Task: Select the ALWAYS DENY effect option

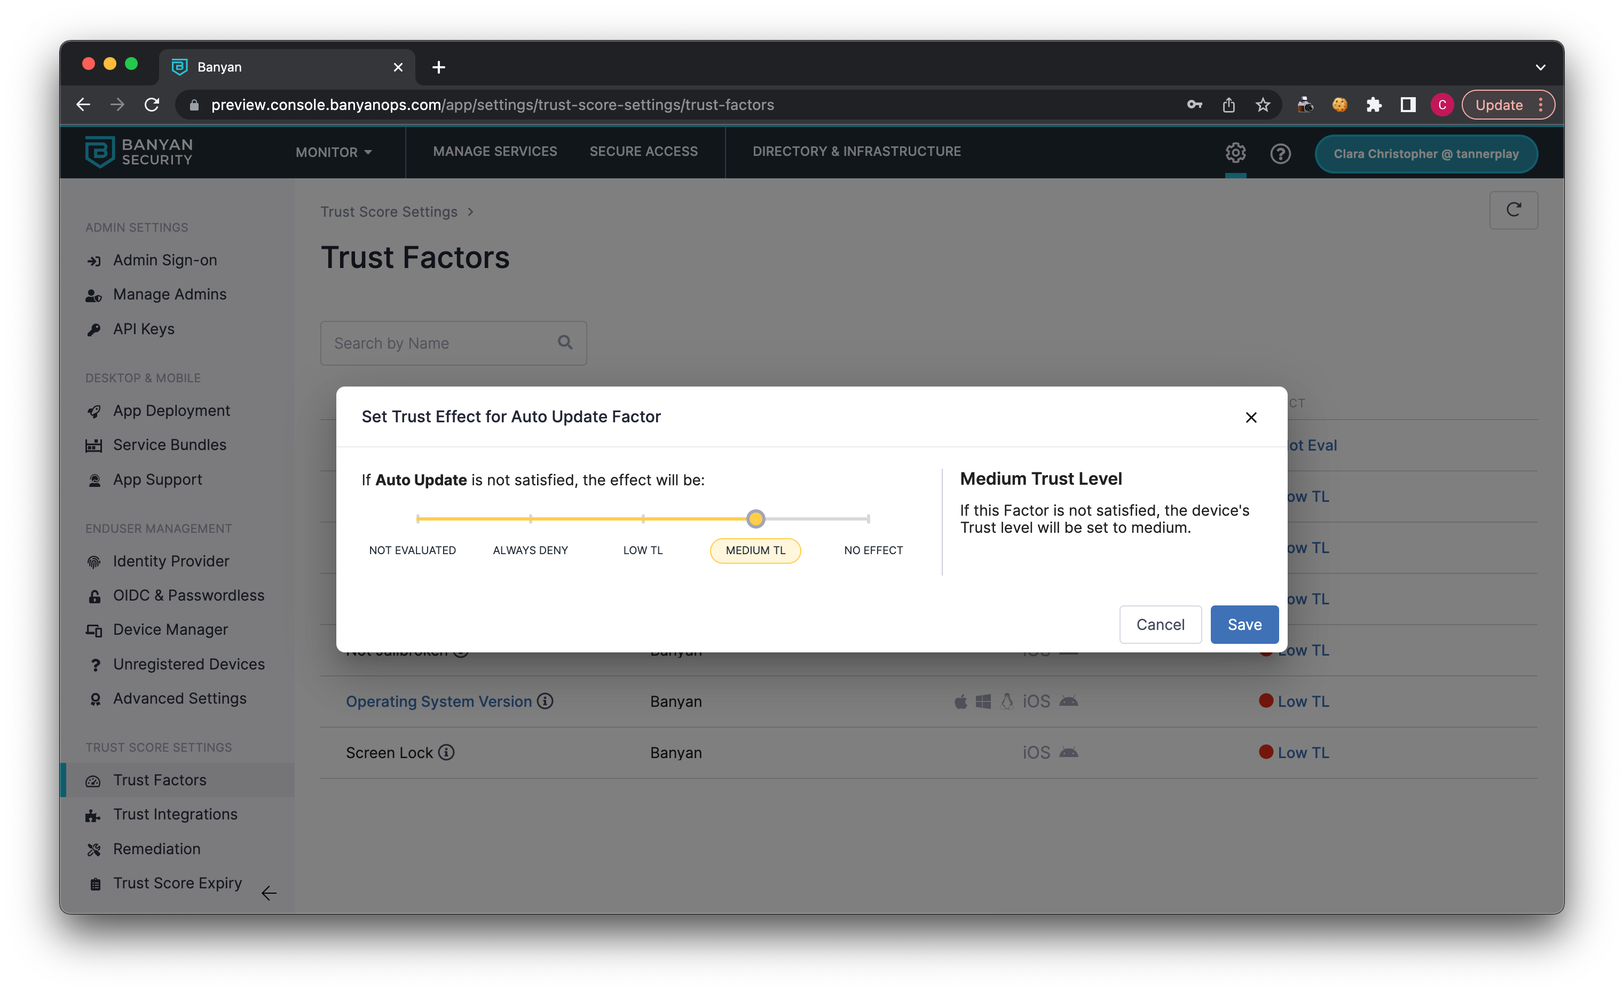Action: [x=530, y=550]
